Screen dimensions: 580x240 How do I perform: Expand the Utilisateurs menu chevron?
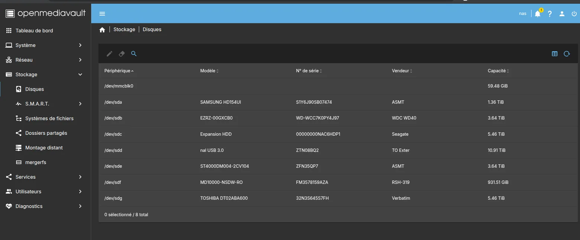point(80,192)
